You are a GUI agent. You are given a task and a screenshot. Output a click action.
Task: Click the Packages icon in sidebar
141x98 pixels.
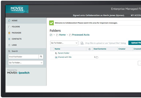(x=9, y=33)
